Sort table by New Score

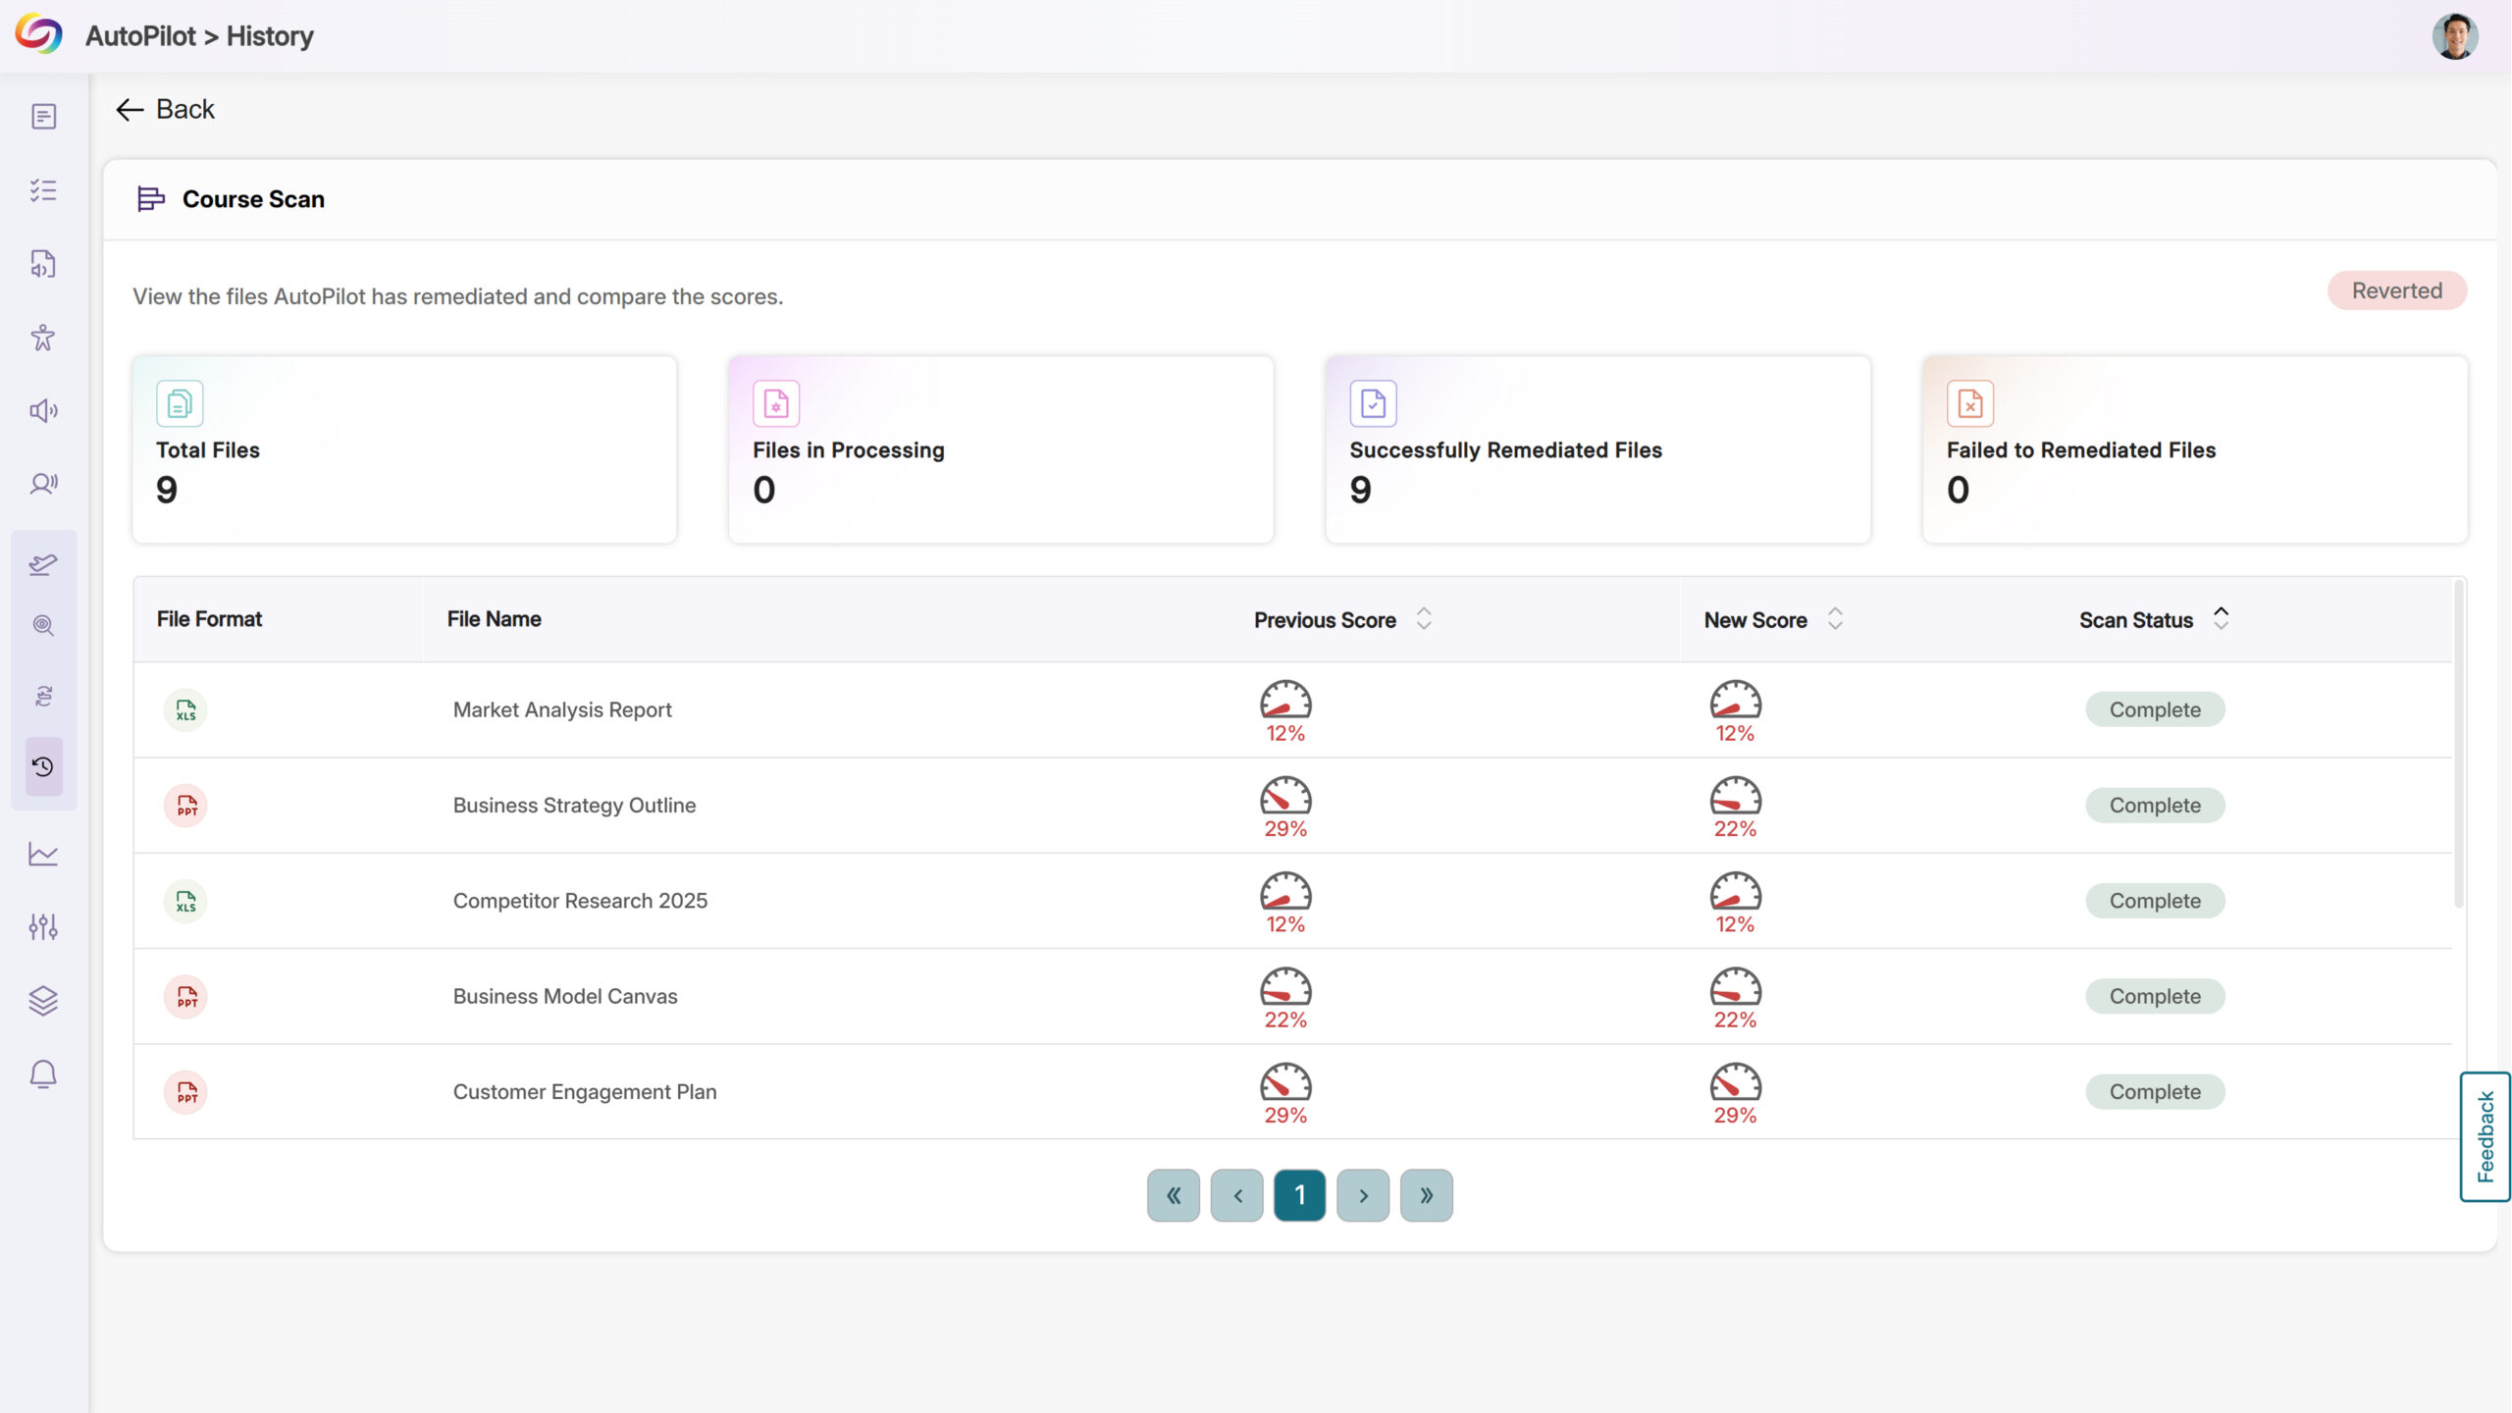1835,619
